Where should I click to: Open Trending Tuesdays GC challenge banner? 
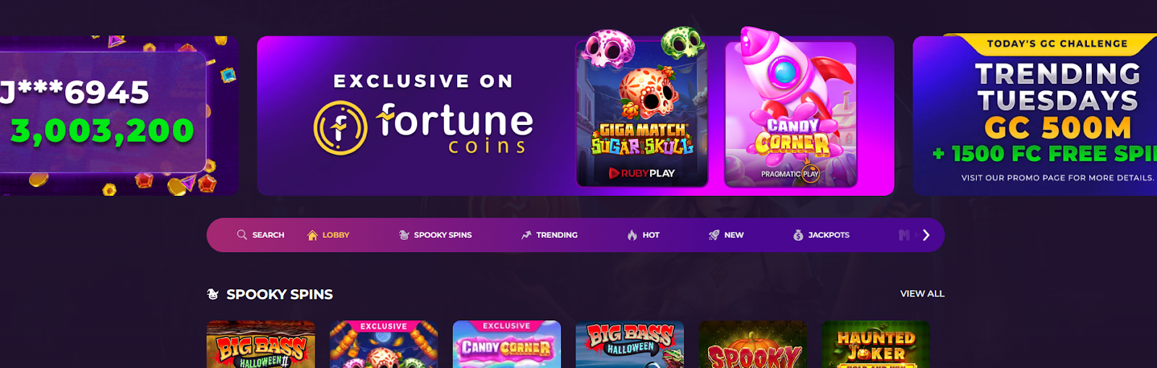click(x=1035, y=116)
